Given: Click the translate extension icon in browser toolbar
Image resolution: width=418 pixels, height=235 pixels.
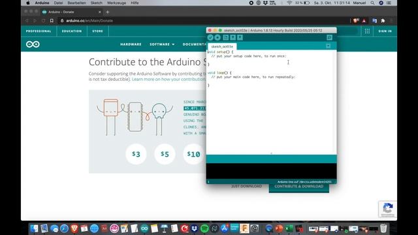Looking at the screenshot, I should coord(374,20).
